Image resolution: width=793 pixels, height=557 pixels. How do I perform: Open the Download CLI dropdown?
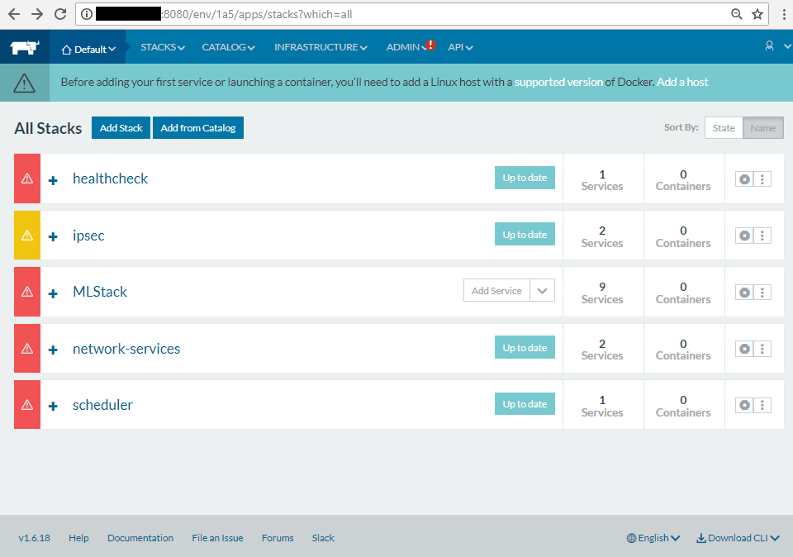[738, 538]
